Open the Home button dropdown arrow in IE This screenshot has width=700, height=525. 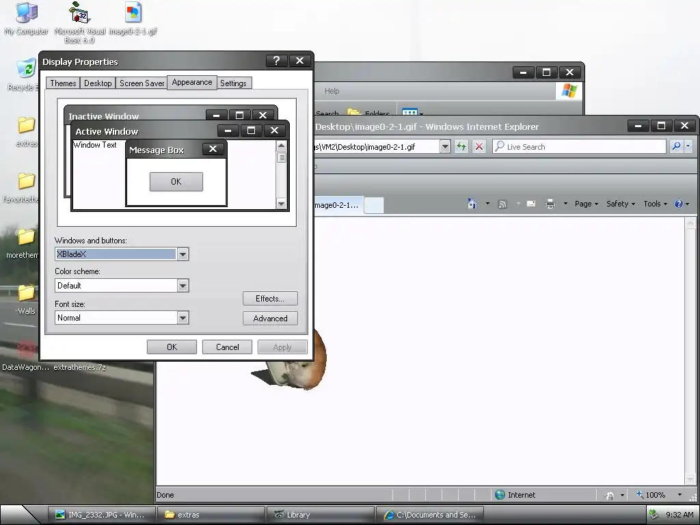(487, 204)
